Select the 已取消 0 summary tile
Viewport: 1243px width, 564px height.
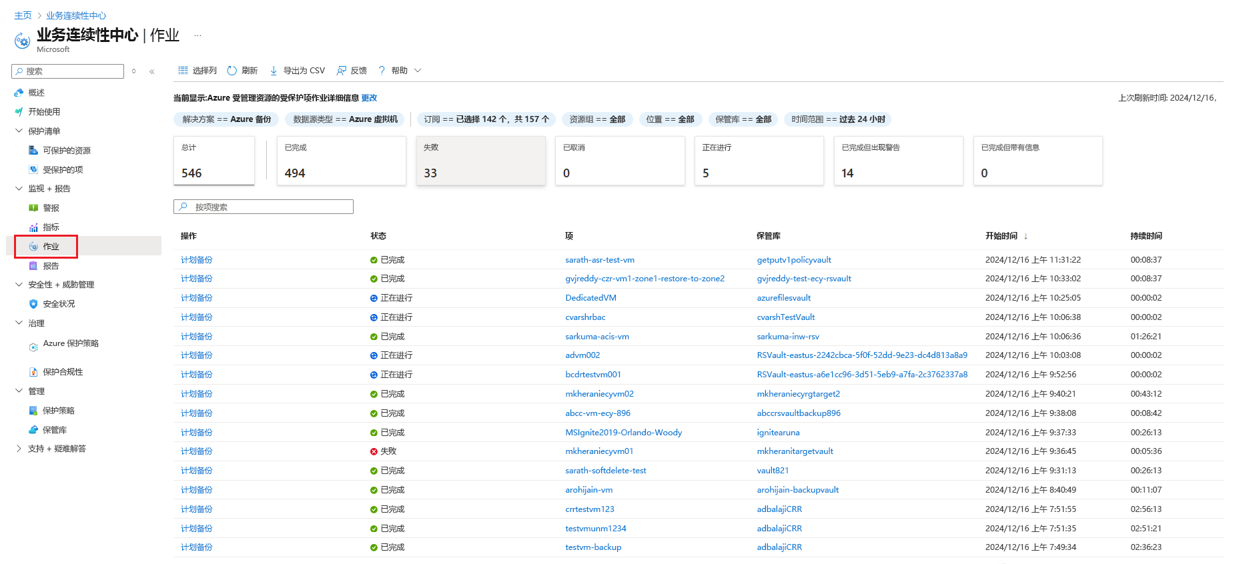(x=620, y=161)
